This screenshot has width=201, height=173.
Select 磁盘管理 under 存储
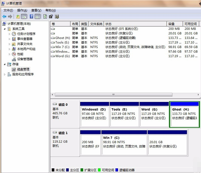(x=23, y=69)
